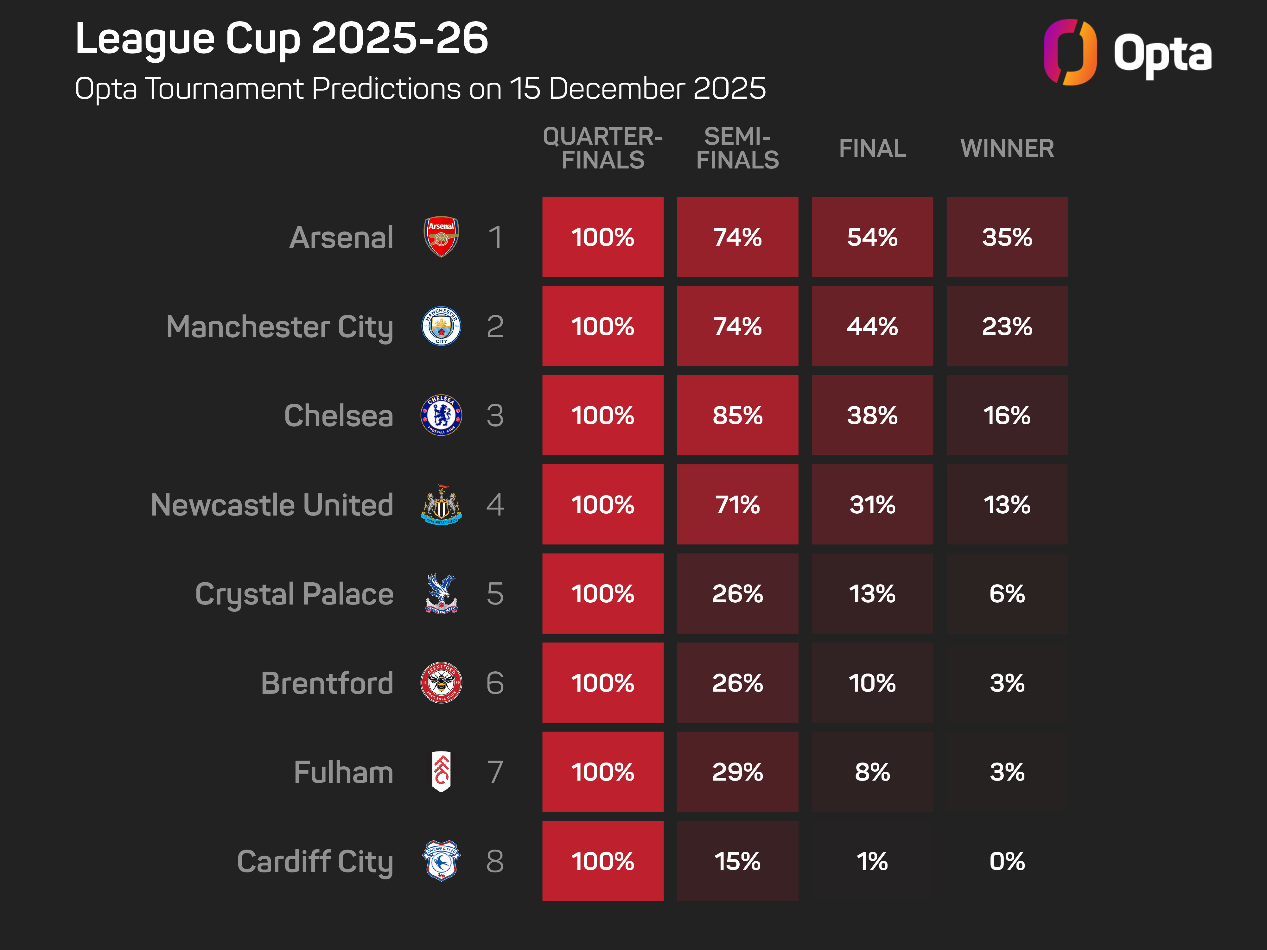Select the Crystal Palace eagle crest
Viewport: 1267px width, 950px height.
coord(441,593)
